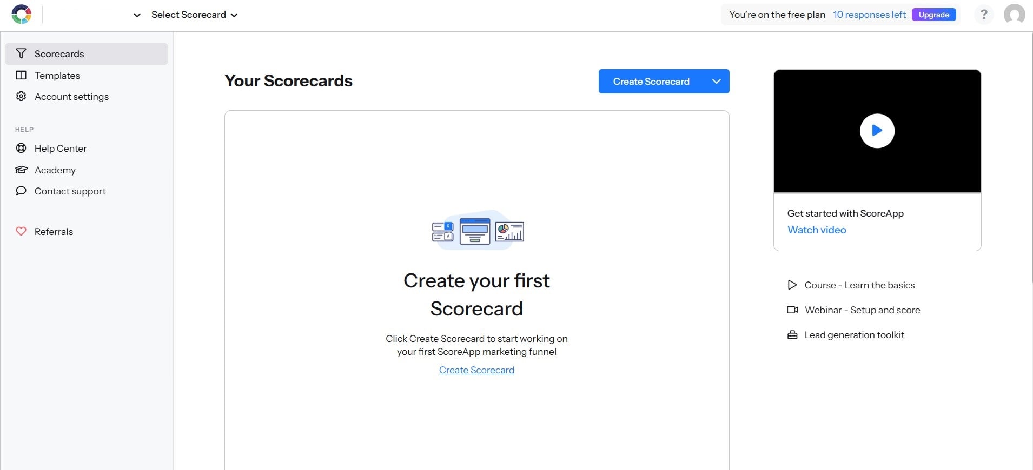The width and height of the screenshot is (1033, 470).
Task: Click the 10 responses left link
Action: (869, 15)
